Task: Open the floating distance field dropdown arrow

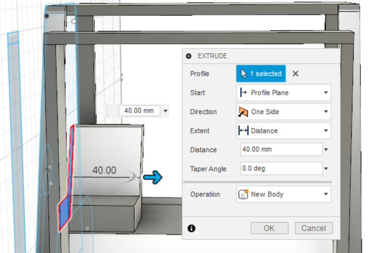Action: point(166,111)
